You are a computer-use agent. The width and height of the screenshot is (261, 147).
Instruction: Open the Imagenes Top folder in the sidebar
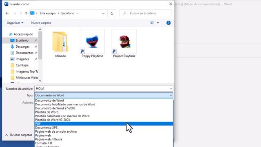(24, 71)
